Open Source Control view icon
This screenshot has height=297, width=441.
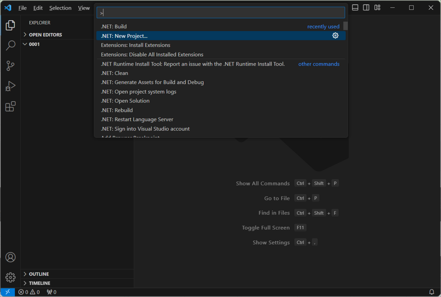[x=10, y=66]
